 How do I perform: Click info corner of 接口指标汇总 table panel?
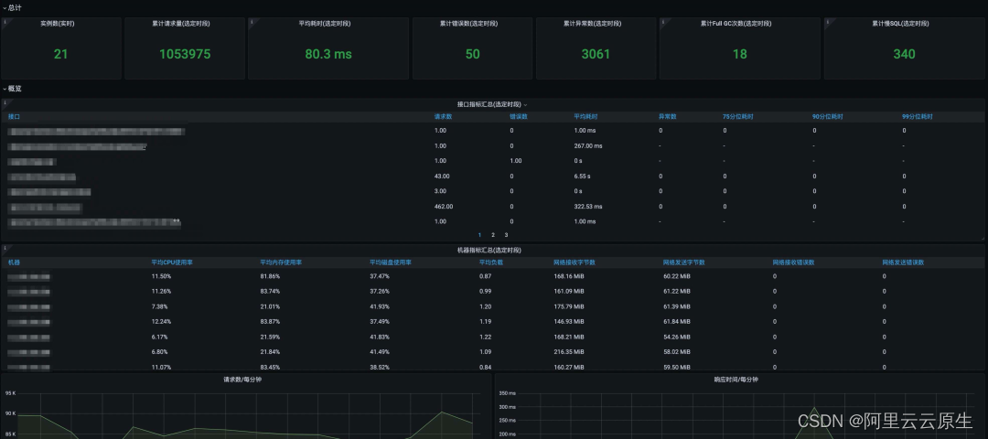[5, 102]
